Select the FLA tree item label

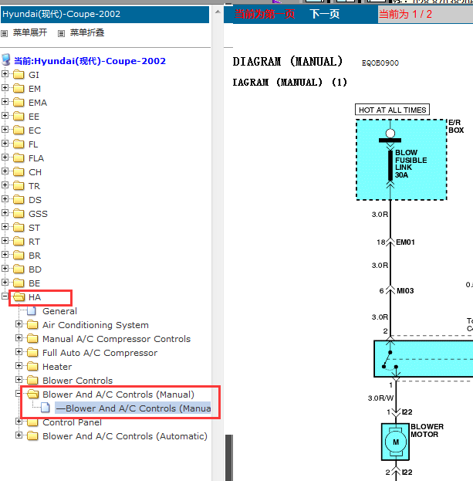pyautogui.click(x=36, y=158)
